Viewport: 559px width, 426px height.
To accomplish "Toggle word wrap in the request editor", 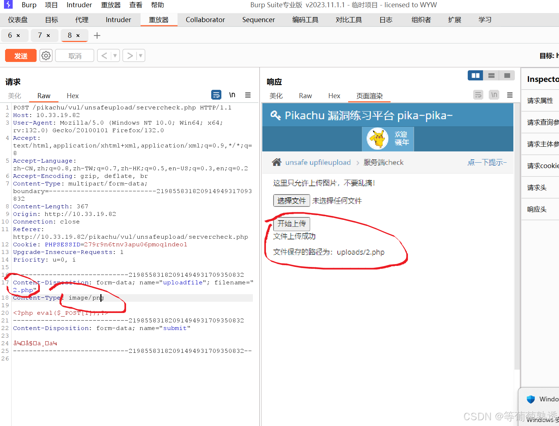I will (216, 95).
